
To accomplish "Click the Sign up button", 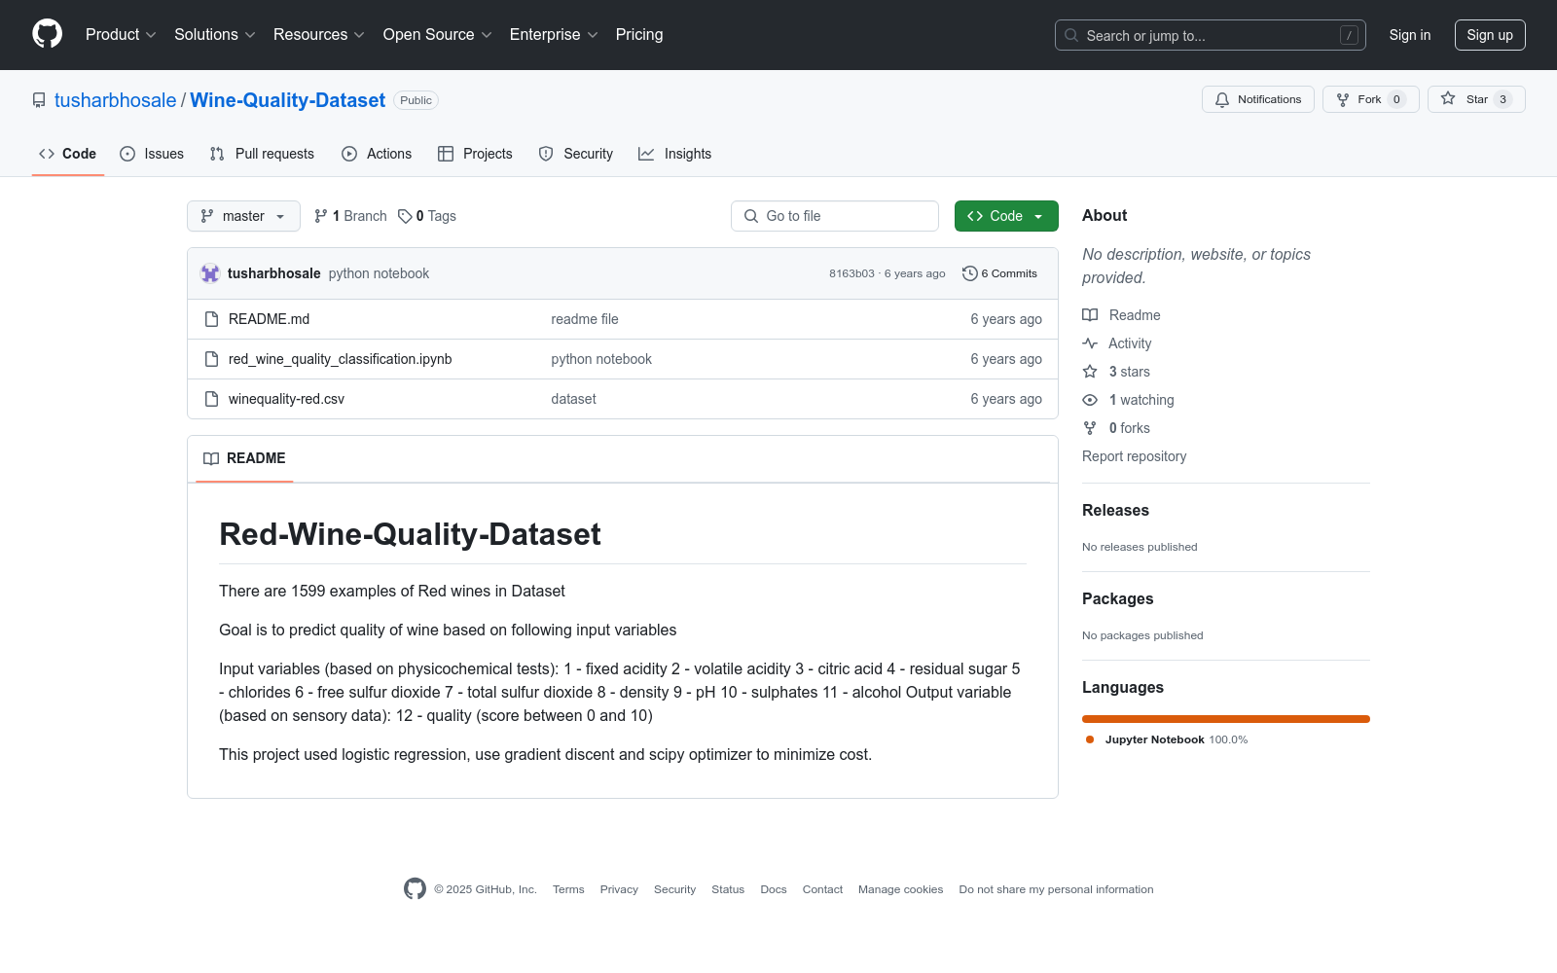I will click(1490, 35).
